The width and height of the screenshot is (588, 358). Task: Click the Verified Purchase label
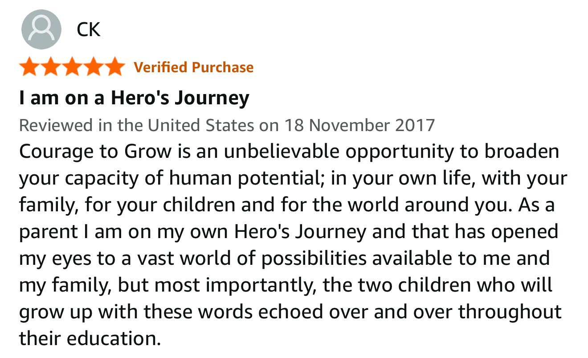(193, 67)
